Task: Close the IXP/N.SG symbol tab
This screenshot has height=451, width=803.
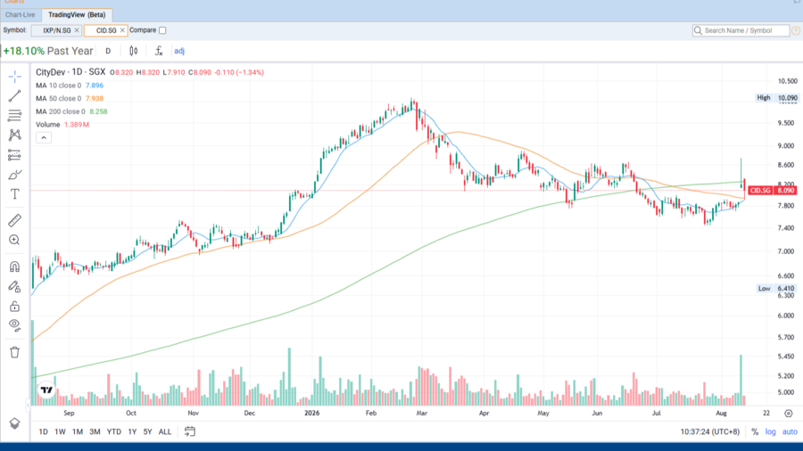Action: point(77,30)
